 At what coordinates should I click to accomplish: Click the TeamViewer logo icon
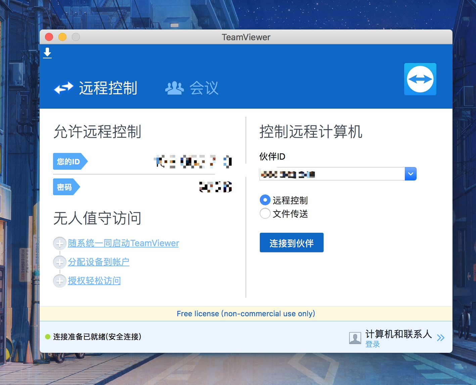pyautogui.click(x=420, y=79)
